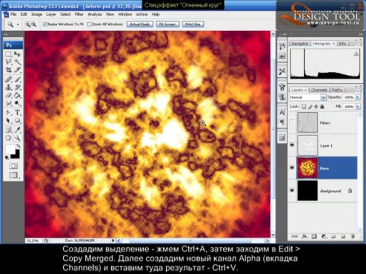366x274 pixels.
Task: Add layer mask from Layers panel bottom
Action: pyautogui.click(x=314, y=236)
